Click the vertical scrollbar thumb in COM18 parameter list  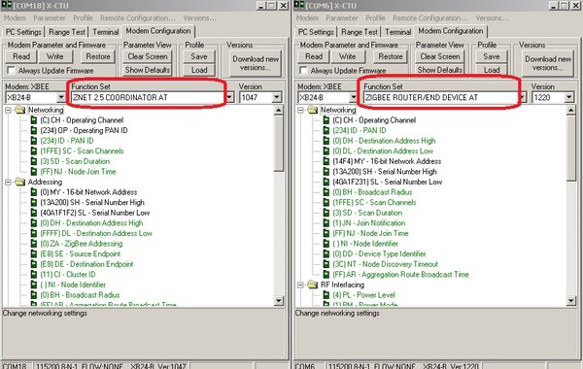(279, 143)
